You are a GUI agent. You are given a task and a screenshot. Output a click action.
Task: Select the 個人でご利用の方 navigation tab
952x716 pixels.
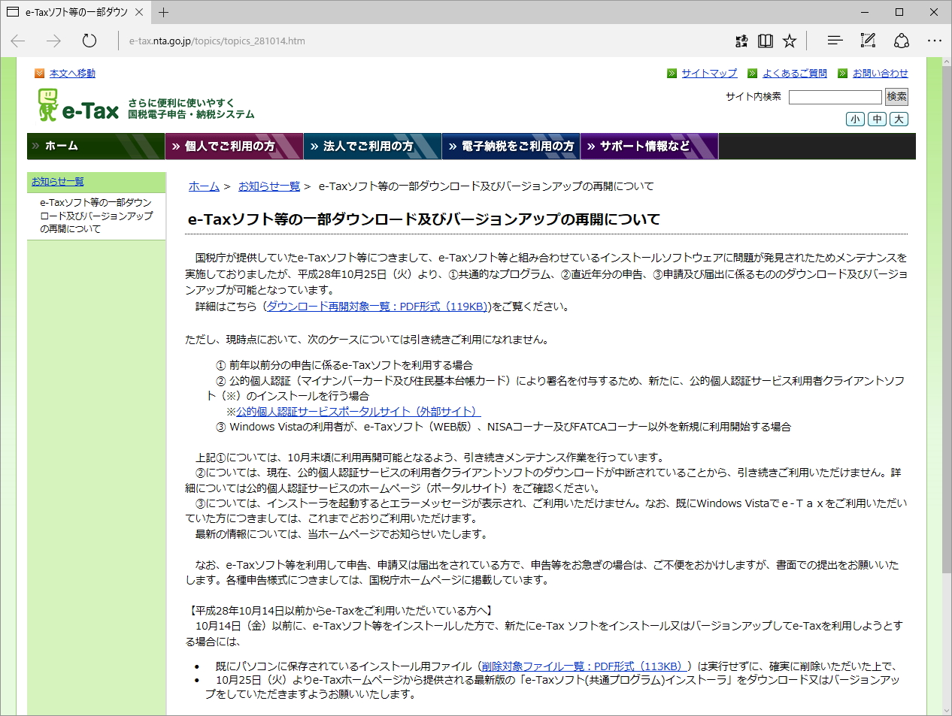point(234,146)
